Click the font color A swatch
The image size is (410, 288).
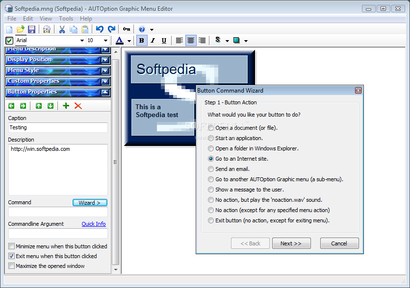120,41
